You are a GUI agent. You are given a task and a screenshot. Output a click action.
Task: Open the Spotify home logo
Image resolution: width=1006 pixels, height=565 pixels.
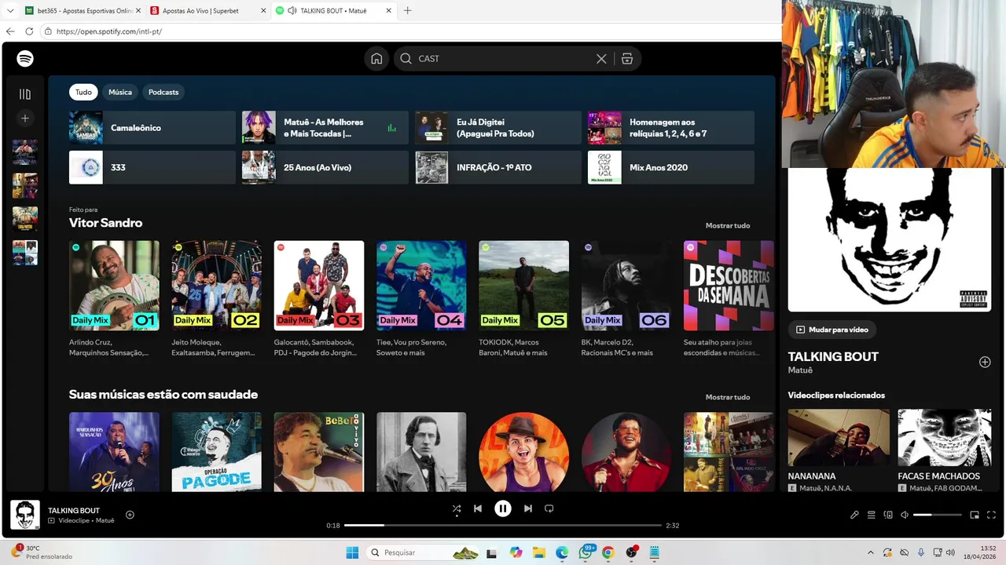(x=25, y=59)
